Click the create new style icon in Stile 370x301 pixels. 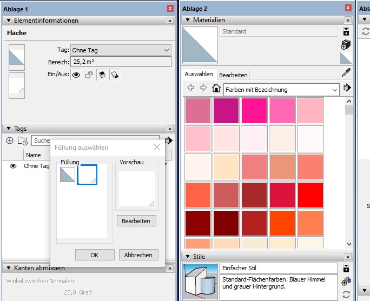346,282
